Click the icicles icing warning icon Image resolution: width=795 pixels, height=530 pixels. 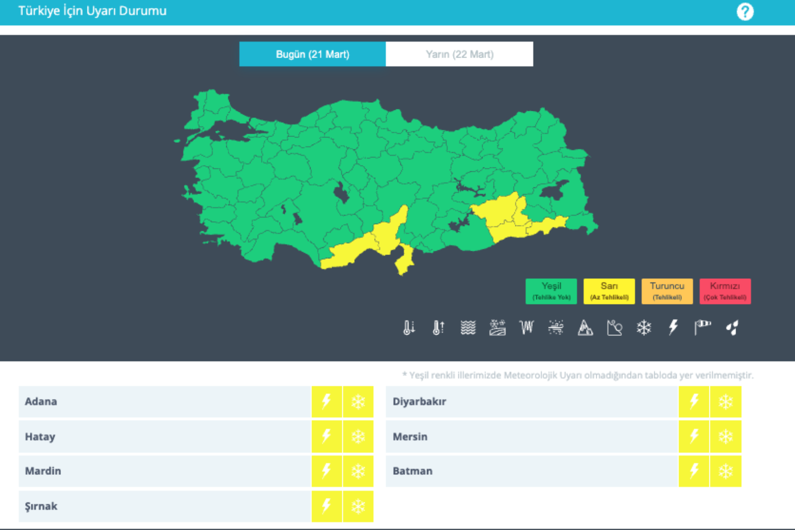coord(526,327)
